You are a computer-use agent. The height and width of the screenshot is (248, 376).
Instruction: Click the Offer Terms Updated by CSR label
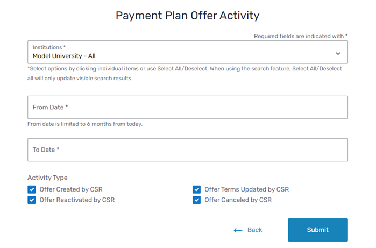coord(247,189)
